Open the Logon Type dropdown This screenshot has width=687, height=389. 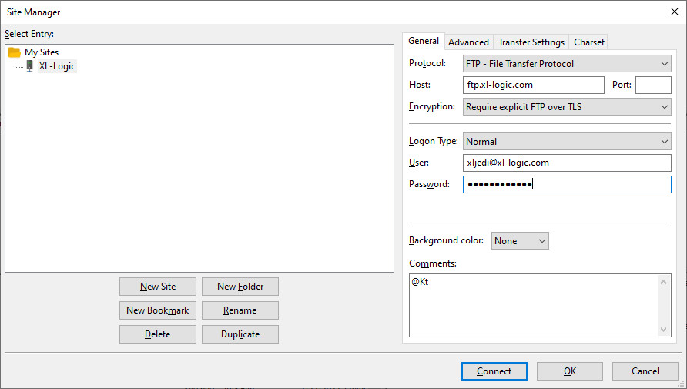pos(567,142)
